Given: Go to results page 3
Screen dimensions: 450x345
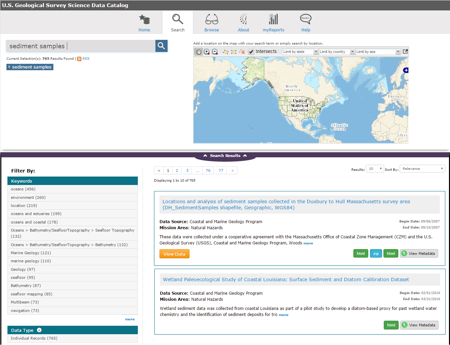Looking at the screenshot, I should click(187, 170).
